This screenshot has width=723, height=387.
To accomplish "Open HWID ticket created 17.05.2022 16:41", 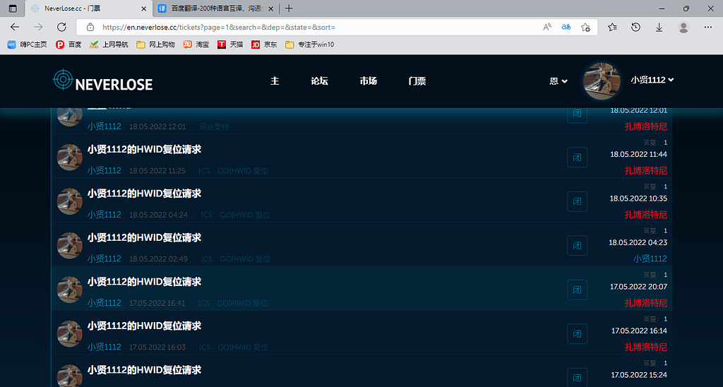I will [144, 282].
